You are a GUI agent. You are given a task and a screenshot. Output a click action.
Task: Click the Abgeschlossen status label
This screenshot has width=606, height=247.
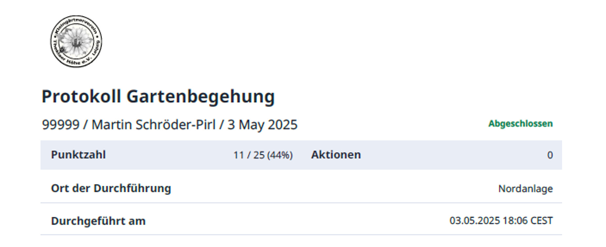521,124
